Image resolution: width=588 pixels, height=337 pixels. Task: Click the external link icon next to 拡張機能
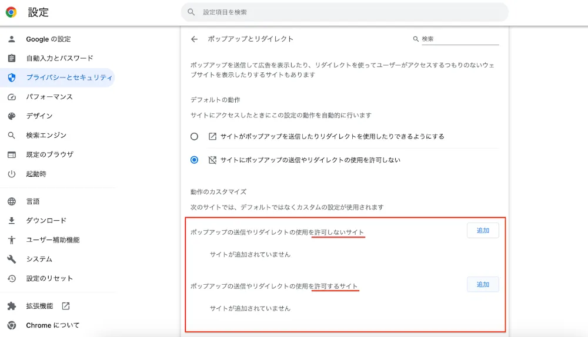coord(66,306)
